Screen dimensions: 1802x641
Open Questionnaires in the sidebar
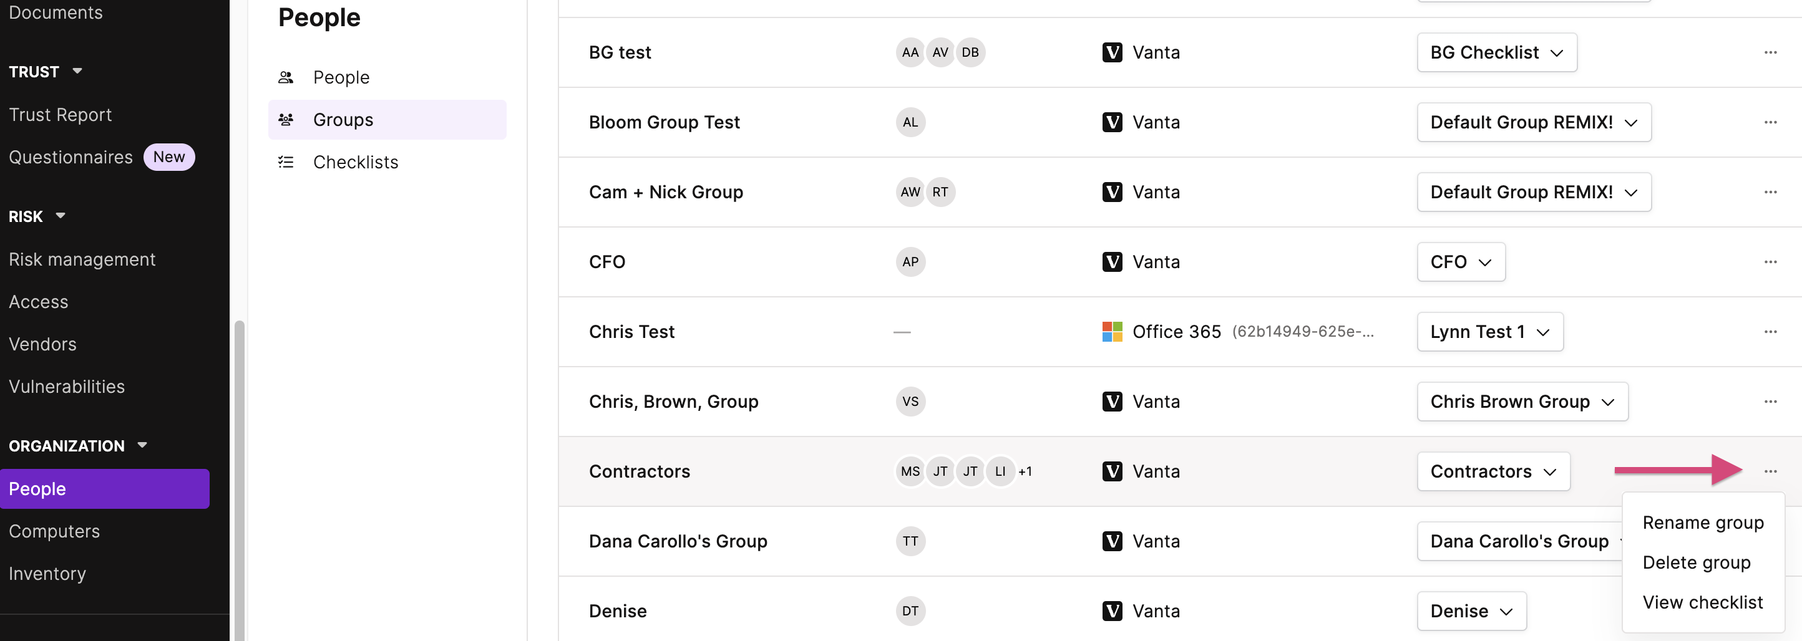click(x=71, y=157)
